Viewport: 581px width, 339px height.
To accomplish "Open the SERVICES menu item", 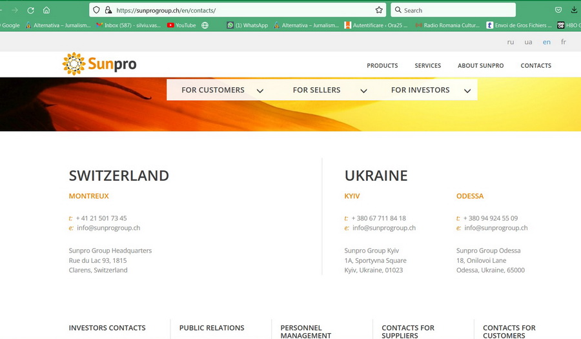I will [427, 66].
